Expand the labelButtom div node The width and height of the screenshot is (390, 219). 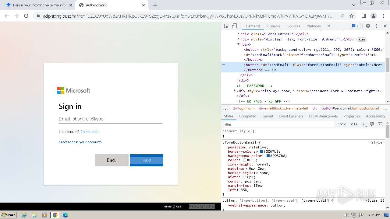click(x=238, y=34)
